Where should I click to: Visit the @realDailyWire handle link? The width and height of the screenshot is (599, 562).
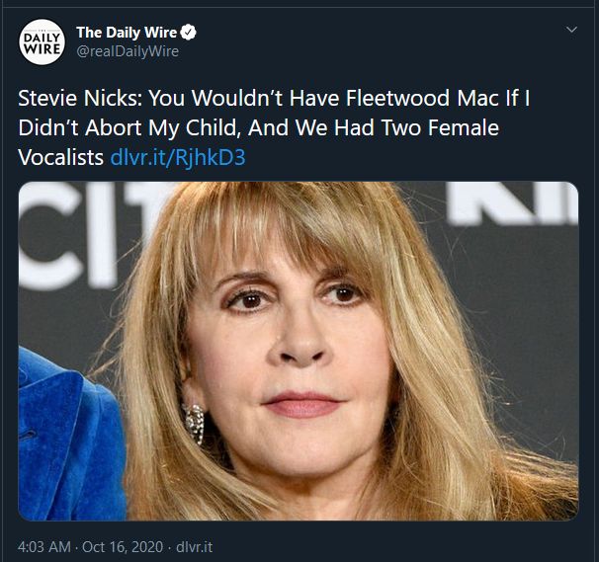[x=128, y=51]
